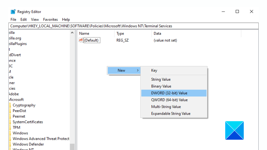Click the Cryptography folder icon

10,105
